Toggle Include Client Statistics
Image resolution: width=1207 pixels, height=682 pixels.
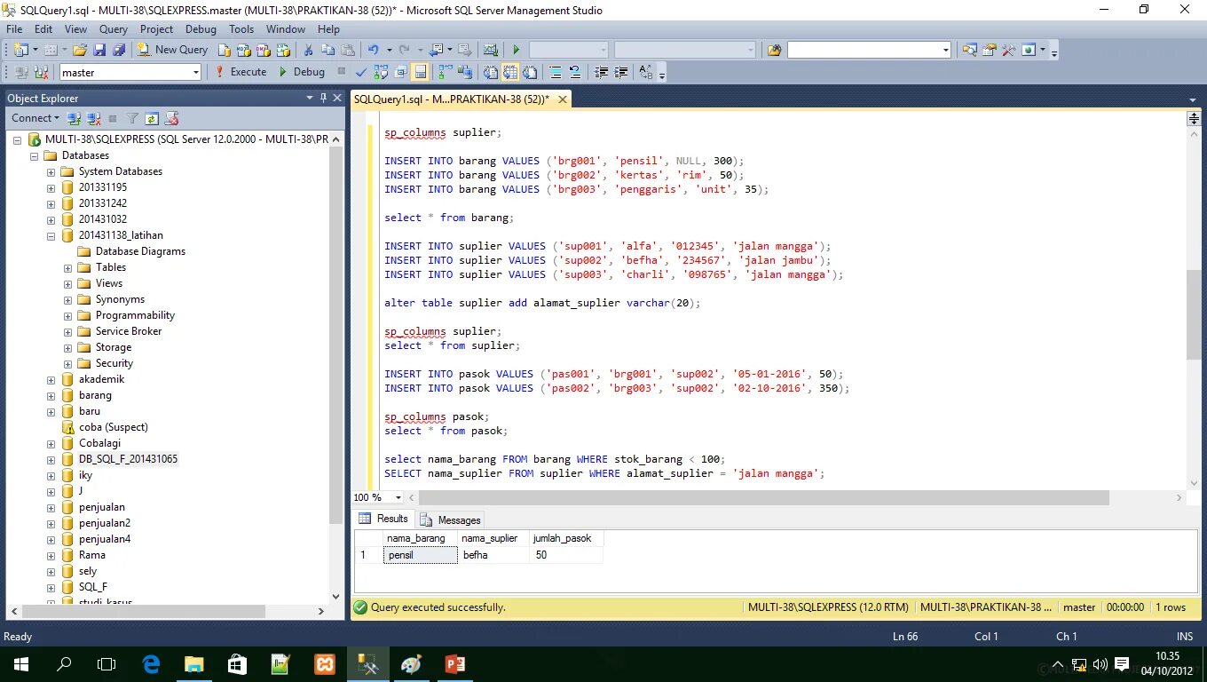465,72
